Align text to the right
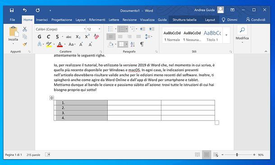The image size is (275, 165). click(x=129, y=37)
